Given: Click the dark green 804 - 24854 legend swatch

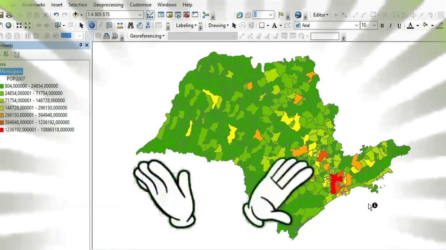Looking at the screenshot, I should pyautogui.click(x=2, y=86).
